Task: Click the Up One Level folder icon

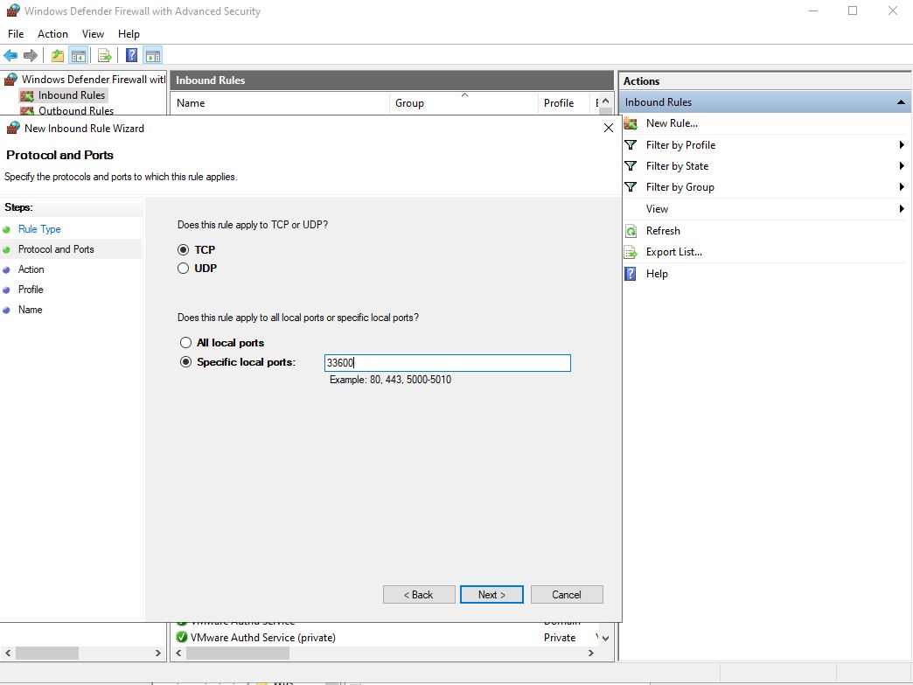Action: 58,56
